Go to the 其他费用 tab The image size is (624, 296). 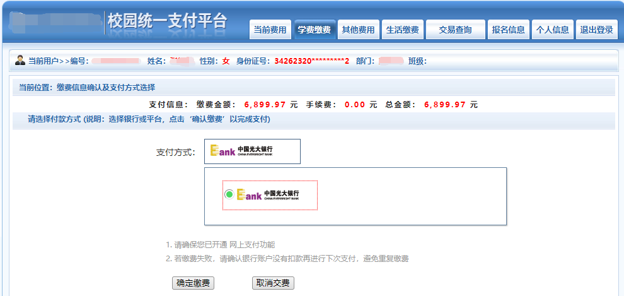(358, 30)
